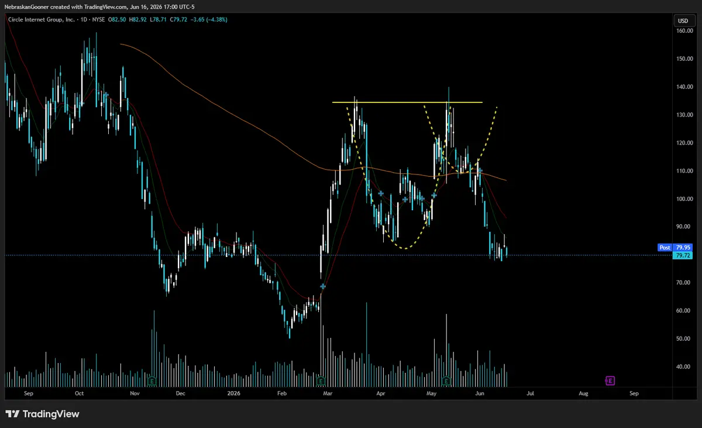
Task: Select the 79.95 post-market price tag
Action: [682, 248]
